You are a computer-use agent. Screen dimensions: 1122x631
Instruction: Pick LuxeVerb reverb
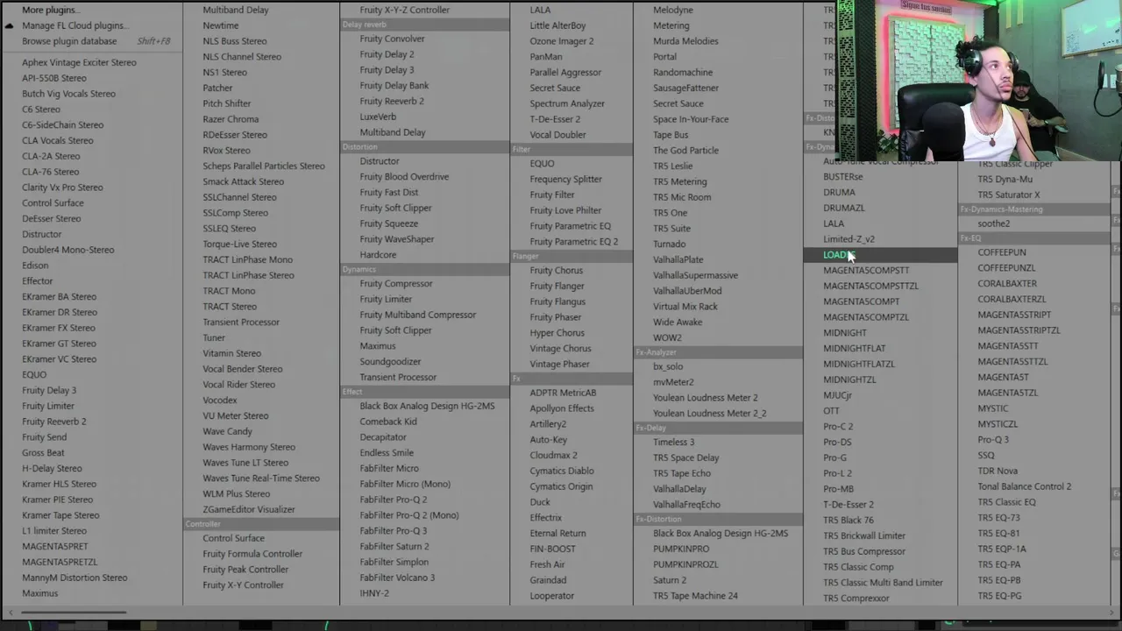point(378,117)
